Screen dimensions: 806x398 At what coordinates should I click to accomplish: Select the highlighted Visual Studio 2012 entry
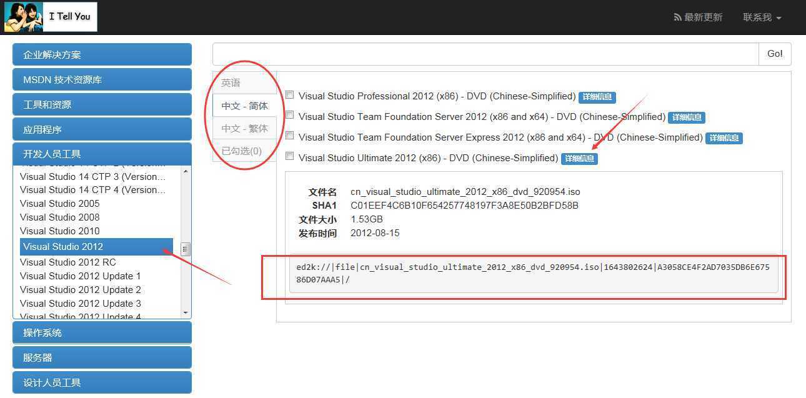point(96,247)
